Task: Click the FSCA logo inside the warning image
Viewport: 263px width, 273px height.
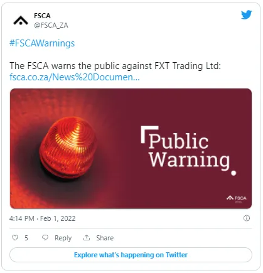Action: tap(237, 198)
